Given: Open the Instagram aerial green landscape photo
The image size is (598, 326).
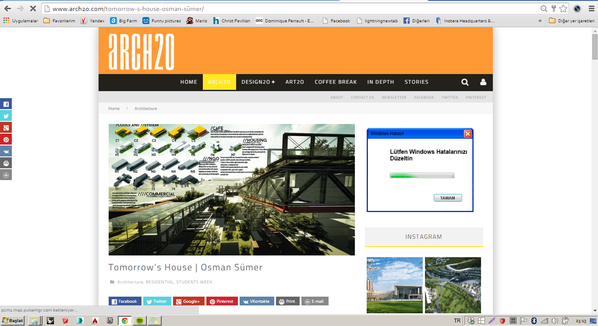Looking at the screenshot, I should click(453, 285).
